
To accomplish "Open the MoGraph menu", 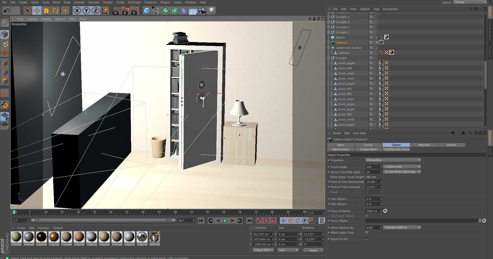I will click(134, 2).
